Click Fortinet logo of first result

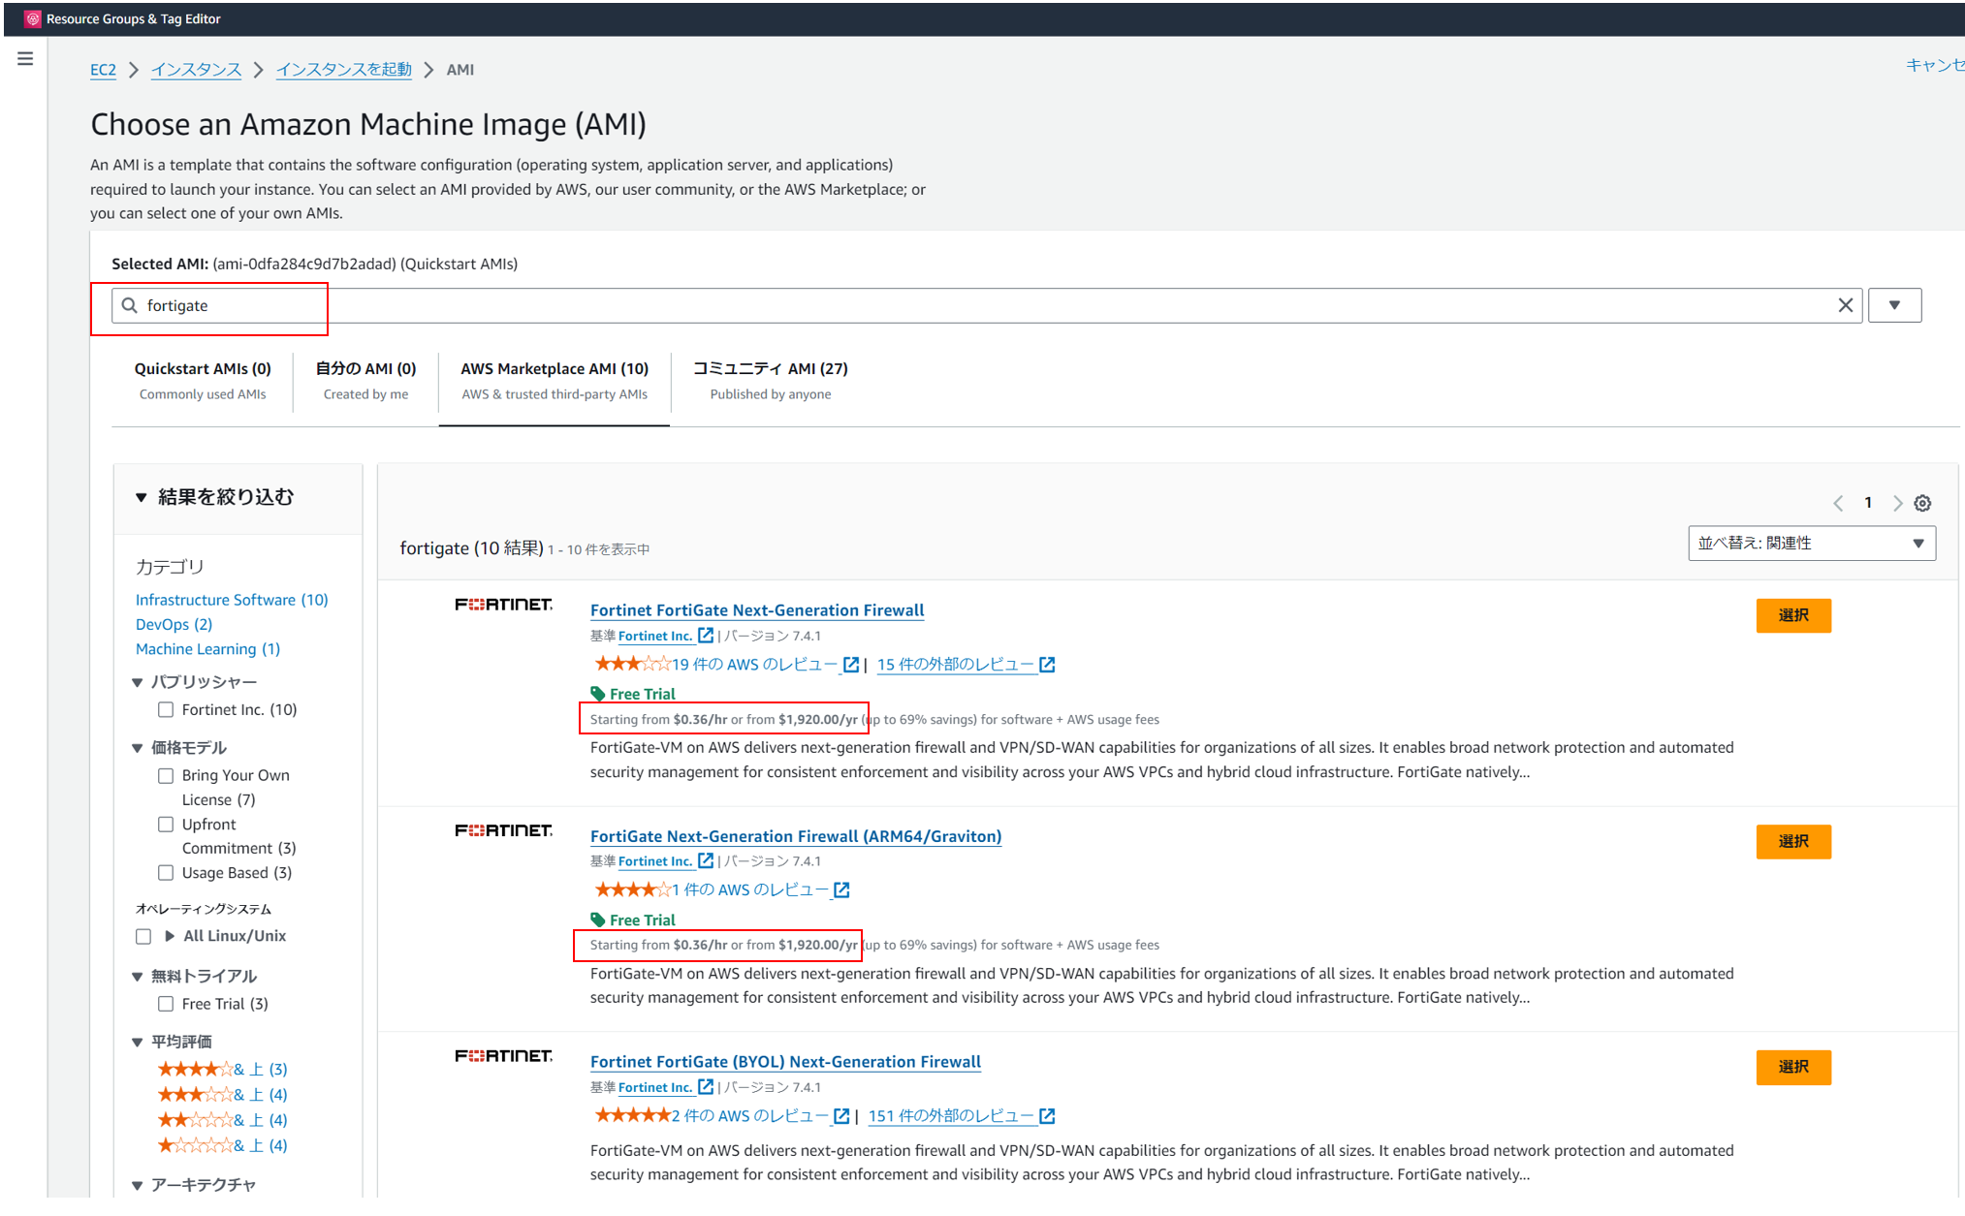(503, 605)
